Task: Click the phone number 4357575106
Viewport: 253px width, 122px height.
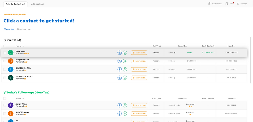Action: coord(231,78)
